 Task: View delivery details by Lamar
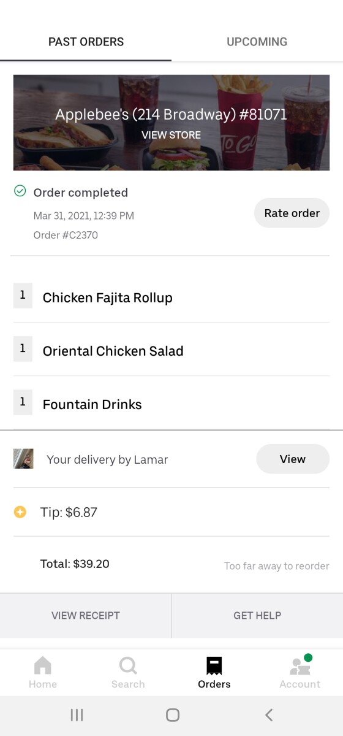pos(293,459)
